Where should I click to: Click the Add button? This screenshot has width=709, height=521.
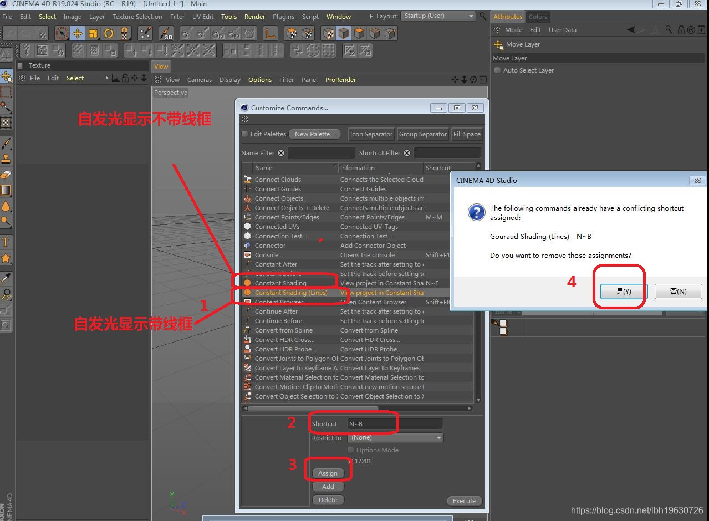328,487
